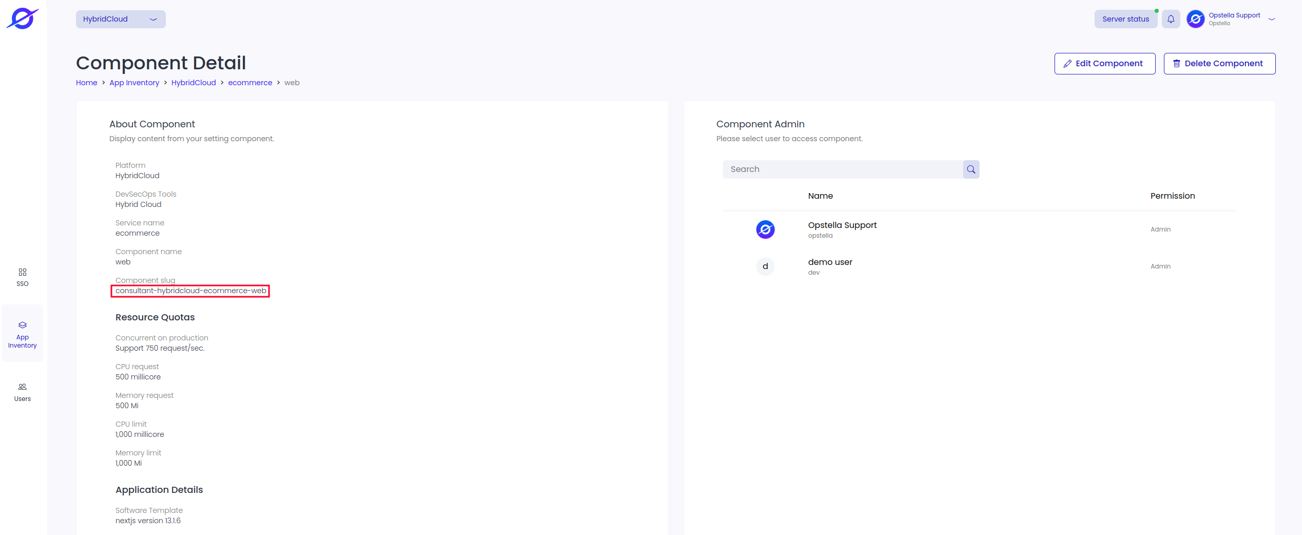Click the Edit Component button
This screenshot has width=1302, height=535.
click(1105, 64)
